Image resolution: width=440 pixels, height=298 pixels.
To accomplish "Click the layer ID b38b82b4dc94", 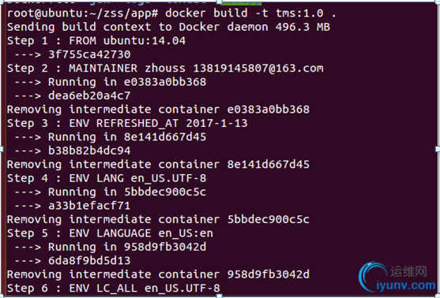I will tap(89, 151).
